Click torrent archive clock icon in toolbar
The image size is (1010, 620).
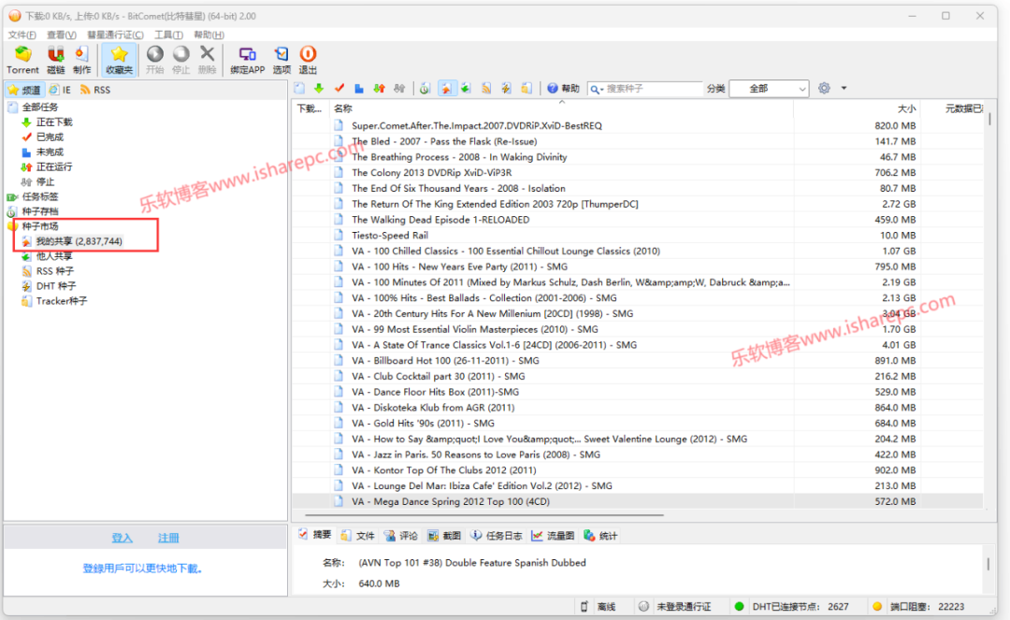426,88
